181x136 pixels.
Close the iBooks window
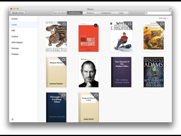point(11,9)
